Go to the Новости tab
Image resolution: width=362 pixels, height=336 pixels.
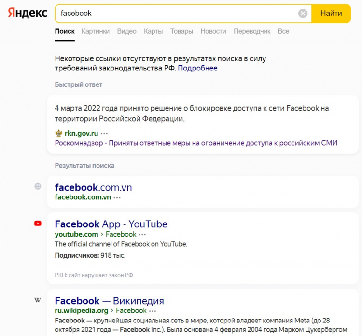(x=213, y=31)
